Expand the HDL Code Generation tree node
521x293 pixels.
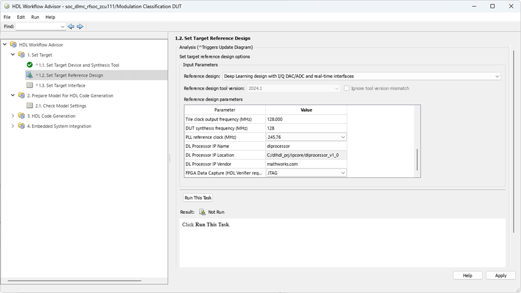pos(13,116)
